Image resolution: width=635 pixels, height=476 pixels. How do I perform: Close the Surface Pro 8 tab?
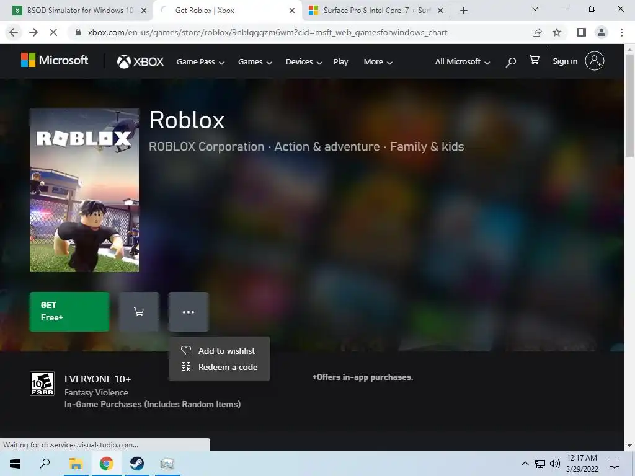pos(440,11)
